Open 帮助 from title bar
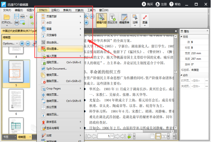The width and height of the screenshot is (211, 142). tap(175, 4)
